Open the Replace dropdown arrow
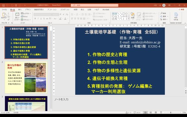This screenshot has height=117, width=187. [x=168, y=16]
